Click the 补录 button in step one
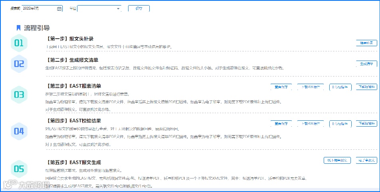Screen dimensions: 380x192 point(367,43)
